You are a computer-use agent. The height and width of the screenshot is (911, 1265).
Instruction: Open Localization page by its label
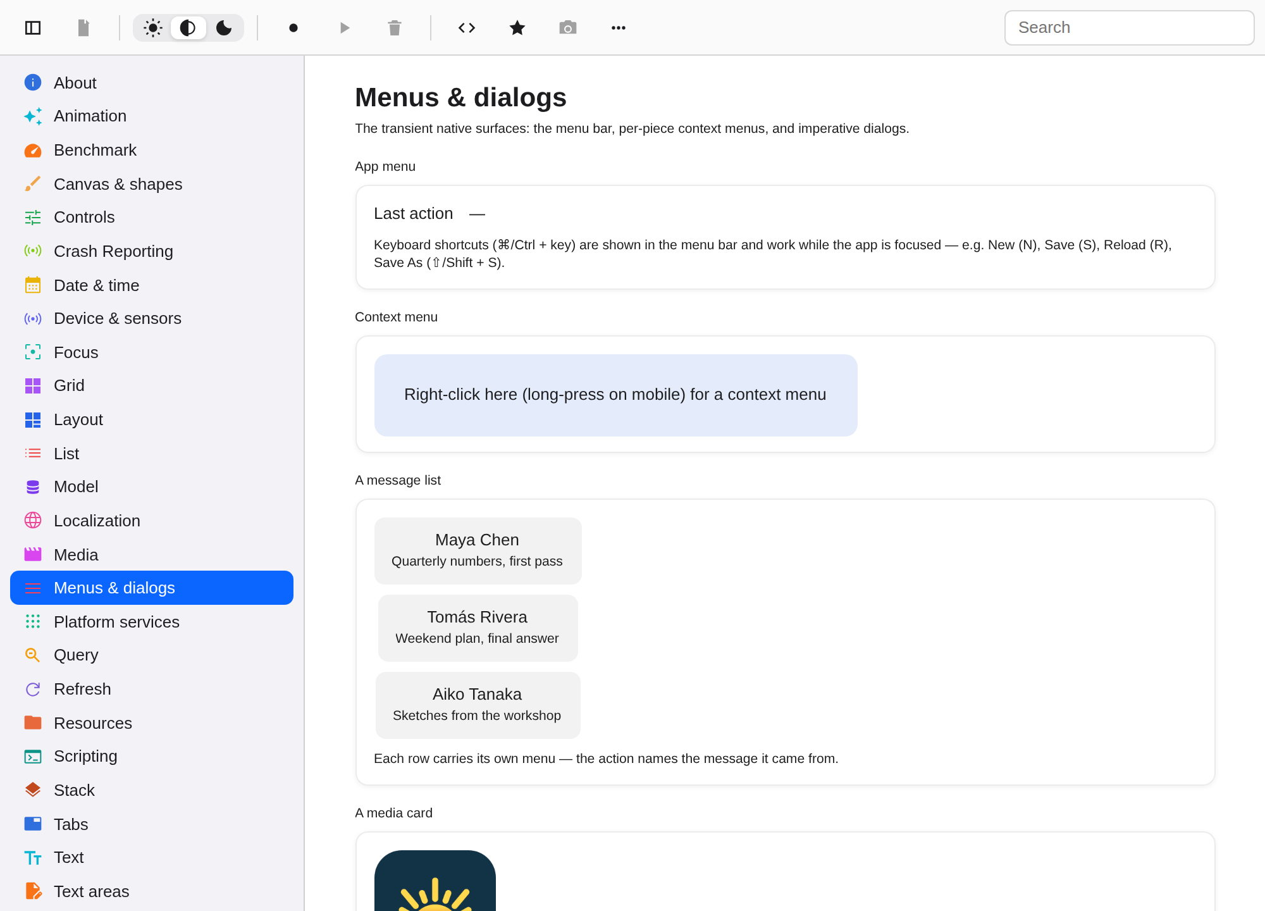point(97,521)
